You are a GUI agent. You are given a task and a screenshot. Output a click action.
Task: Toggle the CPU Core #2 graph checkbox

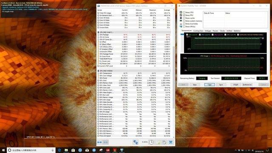click(200, 35)
